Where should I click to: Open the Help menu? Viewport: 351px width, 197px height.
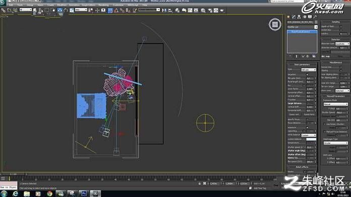tap(145, 5)
